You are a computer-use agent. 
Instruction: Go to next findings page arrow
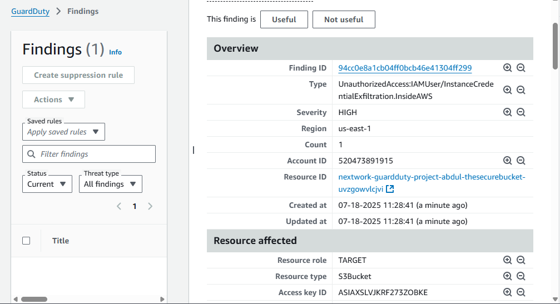(x=150, y=206)
